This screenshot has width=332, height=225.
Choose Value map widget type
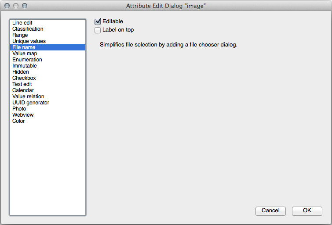pyautogui.click(x=25, y=54)
